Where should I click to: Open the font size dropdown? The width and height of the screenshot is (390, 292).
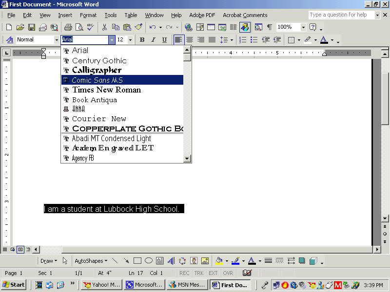point(130,40)
